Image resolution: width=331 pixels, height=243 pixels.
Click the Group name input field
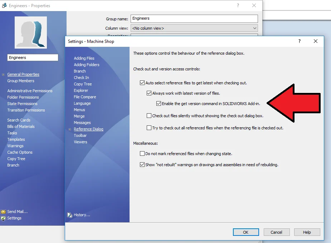(x=194, y=19)
